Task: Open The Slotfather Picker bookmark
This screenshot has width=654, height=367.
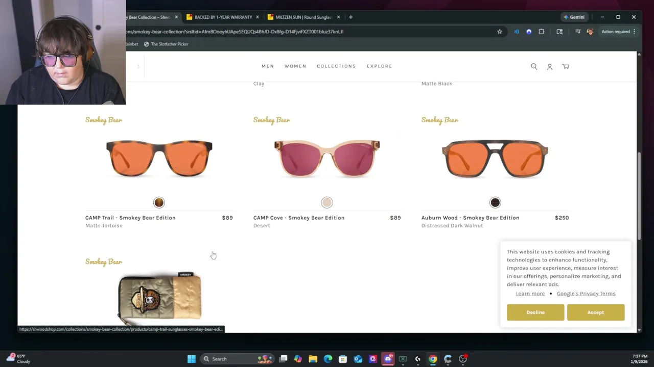Action: click(x=166, y=44)
